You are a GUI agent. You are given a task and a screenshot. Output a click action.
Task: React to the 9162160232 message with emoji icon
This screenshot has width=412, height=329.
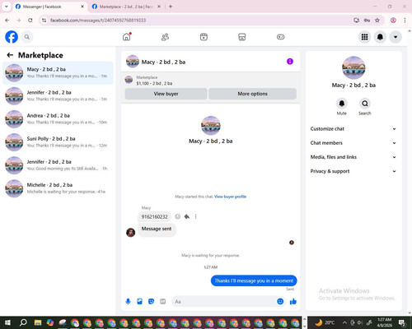[x=178, y=216]
